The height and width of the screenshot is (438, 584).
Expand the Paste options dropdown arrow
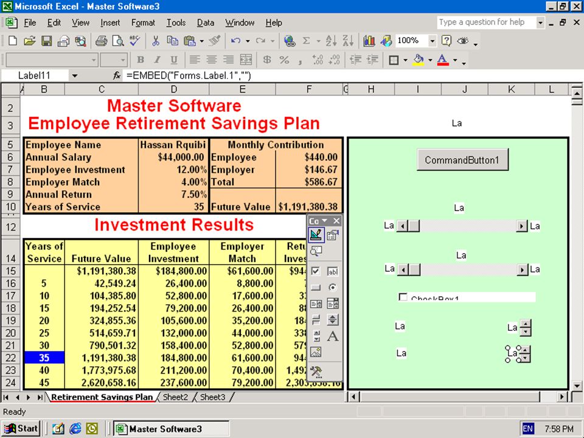(x=201, y=41)
